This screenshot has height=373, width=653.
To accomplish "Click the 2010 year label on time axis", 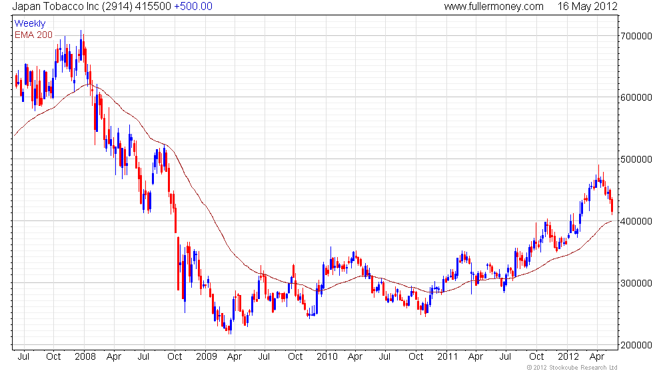I will click(327, 356).
